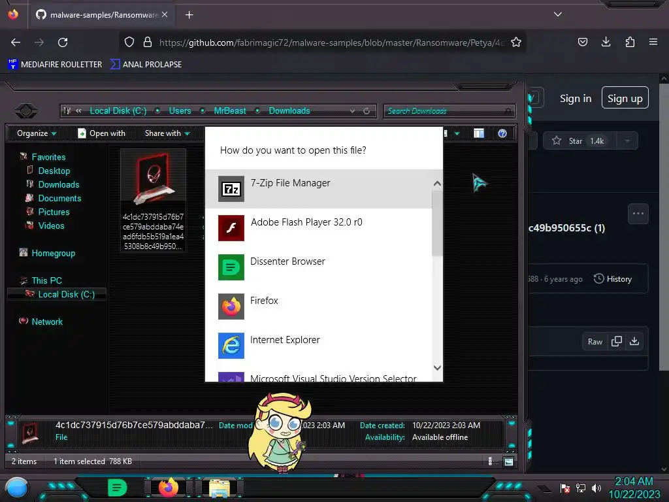
Task: Open the tracking protection shield icon
Action: click(129, 42)
